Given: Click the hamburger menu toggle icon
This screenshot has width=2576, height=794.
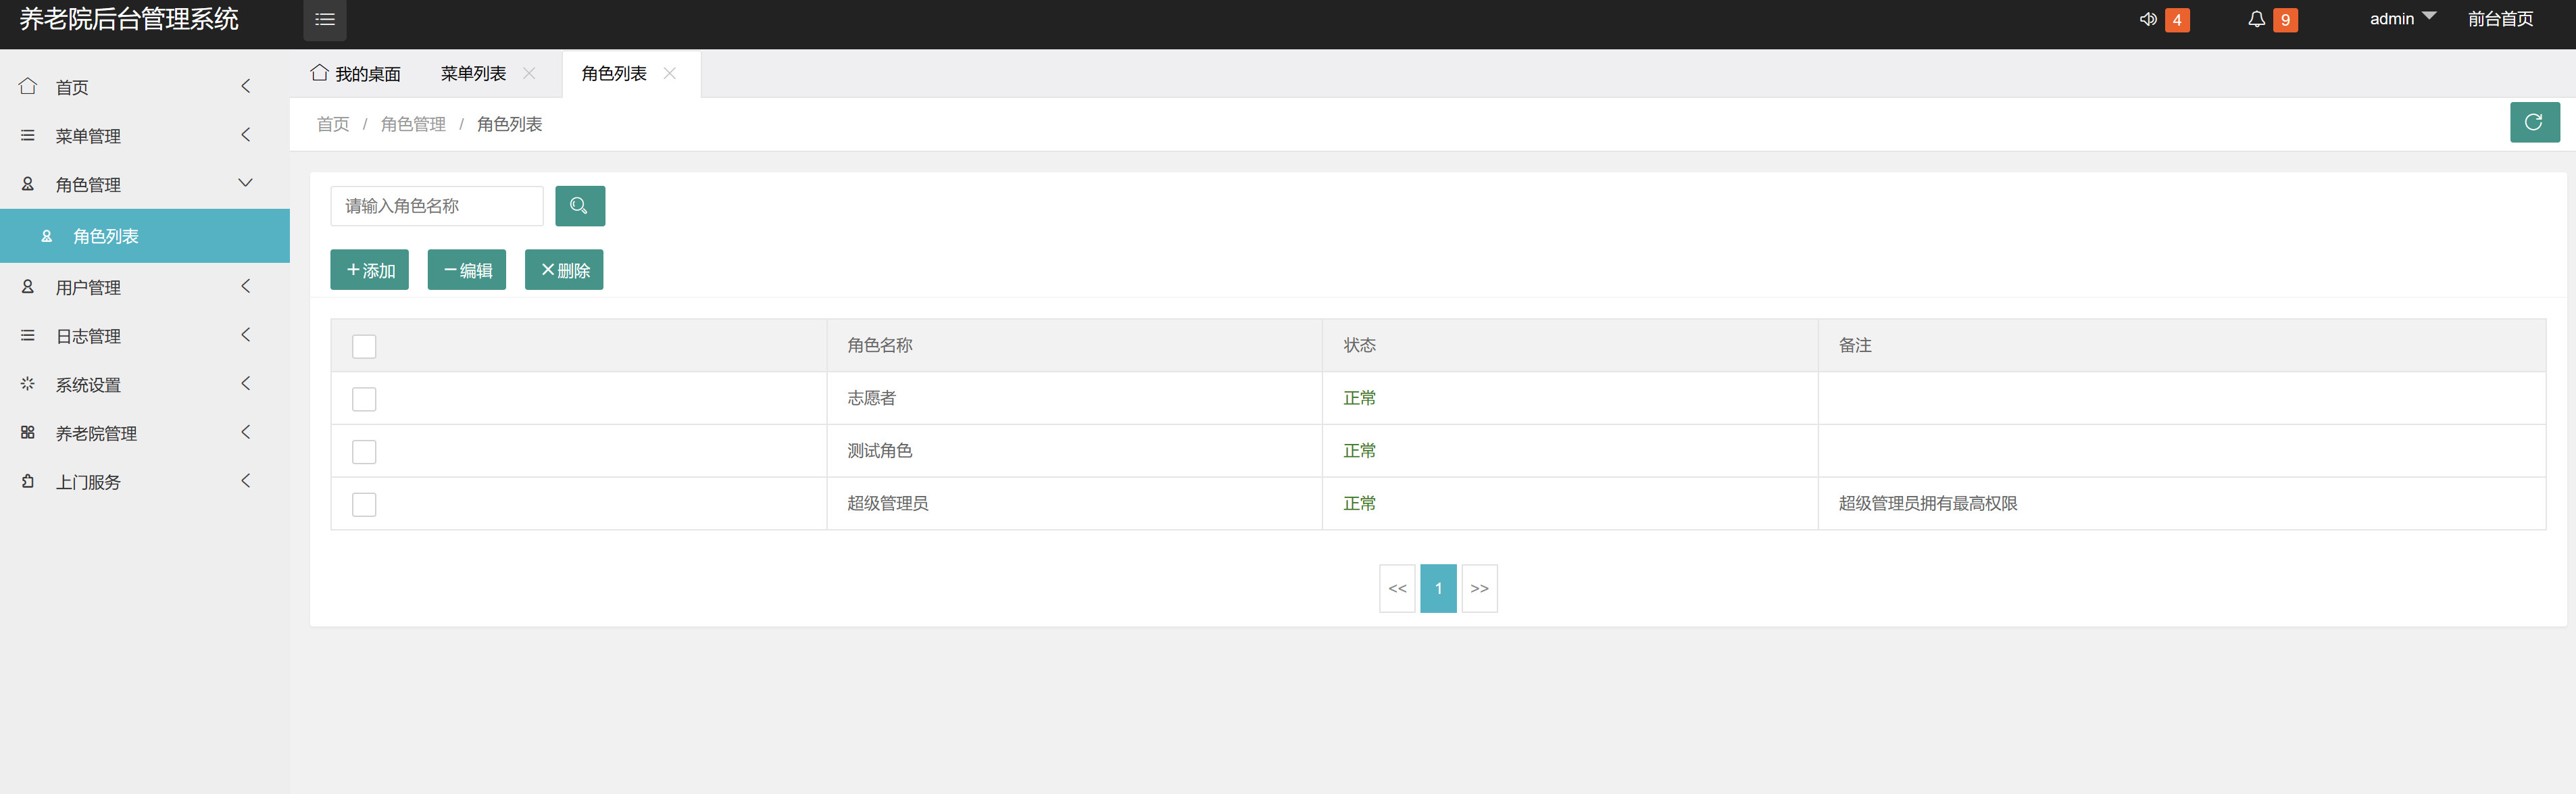Looking at the screenshot, I should [x=325, y=20].
